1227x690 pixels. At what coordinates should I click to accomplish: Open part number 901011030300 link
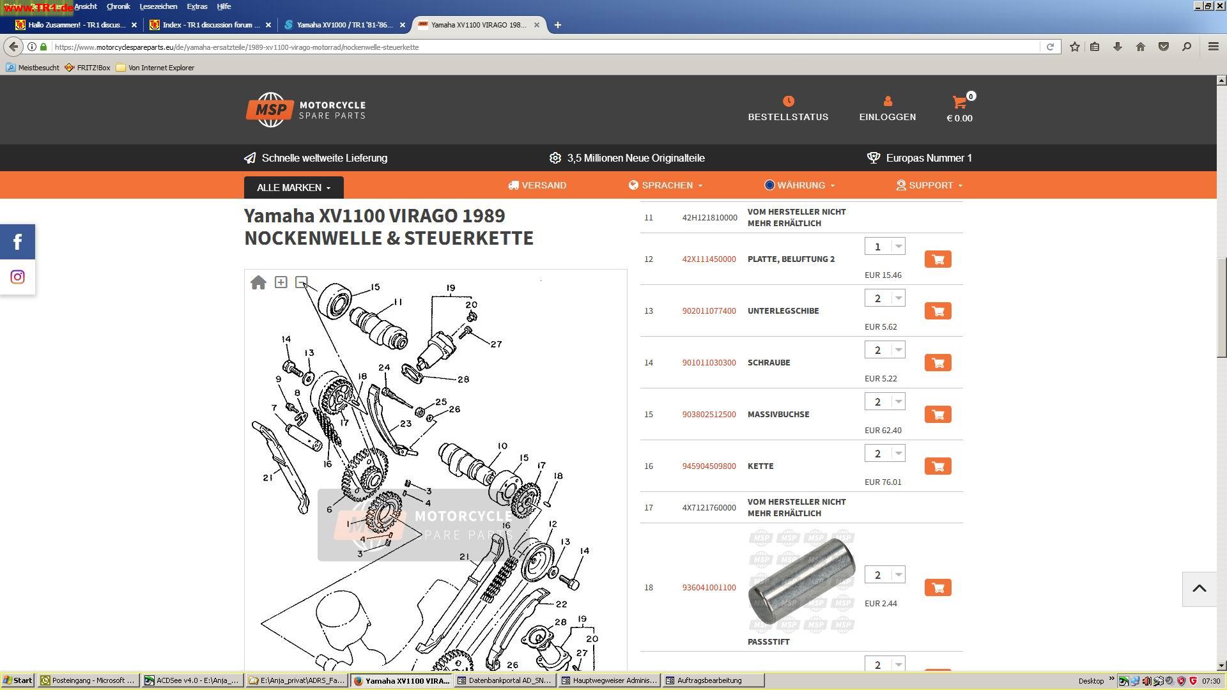pyautogui.click(x=709, y=362)
